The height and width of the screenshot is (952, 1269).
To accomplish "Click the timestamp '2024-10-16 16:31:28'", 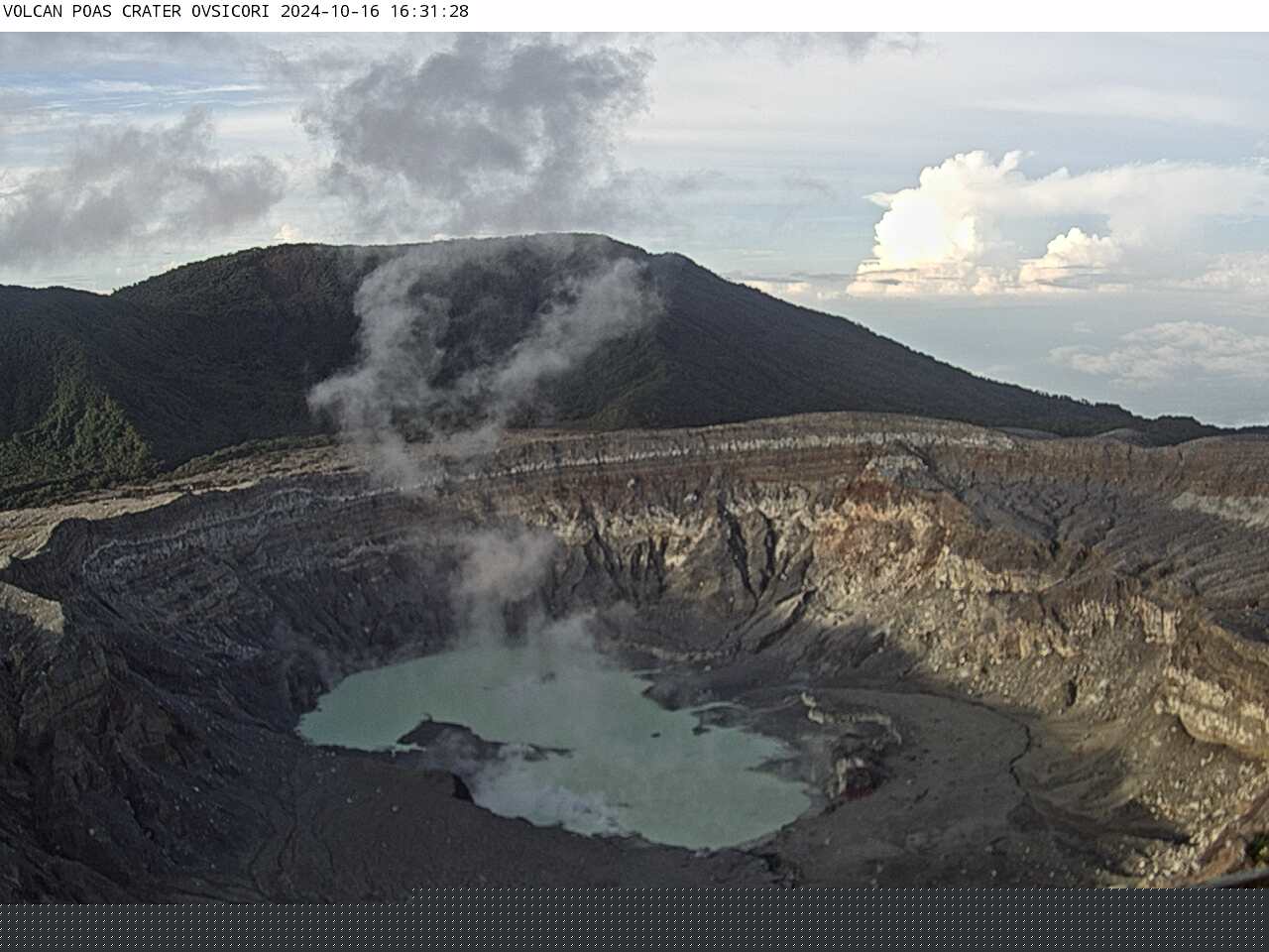I will [375, 12].
